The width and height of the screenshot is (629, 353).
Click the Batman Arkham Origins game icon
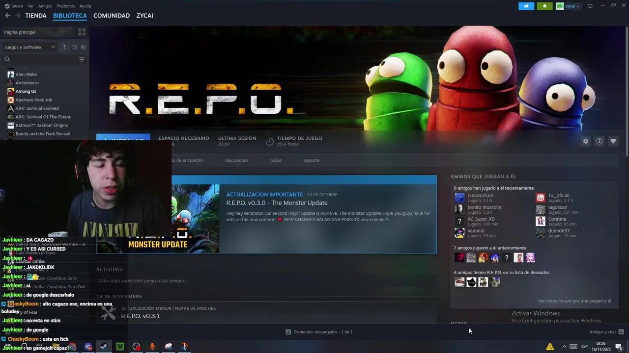[x=11, y=126]
